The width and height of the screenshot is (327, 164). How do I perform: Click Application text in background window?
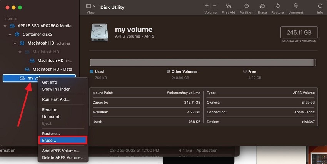click(x=207, y=150)
